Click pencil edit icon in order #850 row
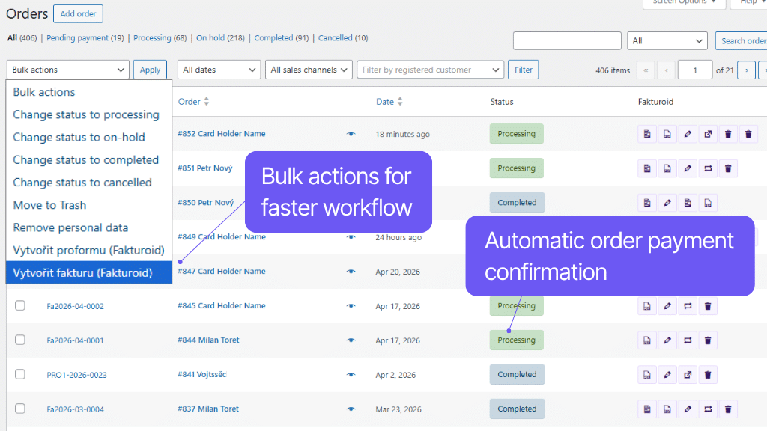The width and height of the screenshot is (767, 431). pyautogui.click(x=667, y=203)
